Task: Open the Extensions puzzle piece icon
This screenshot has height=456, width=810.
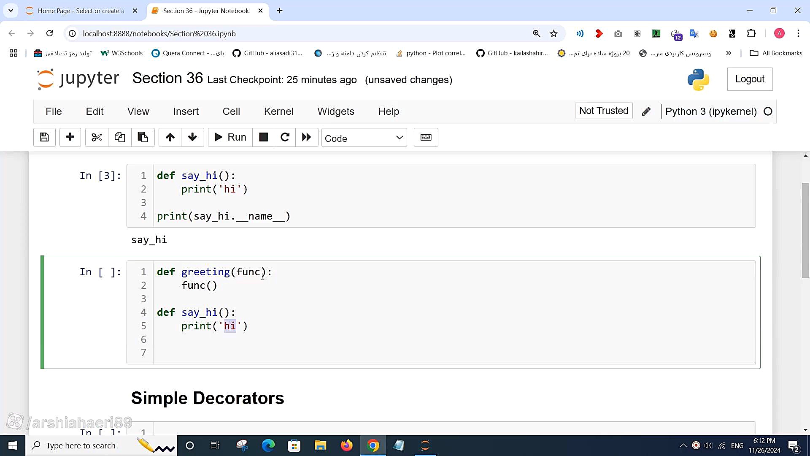Action: click(751, 33)
